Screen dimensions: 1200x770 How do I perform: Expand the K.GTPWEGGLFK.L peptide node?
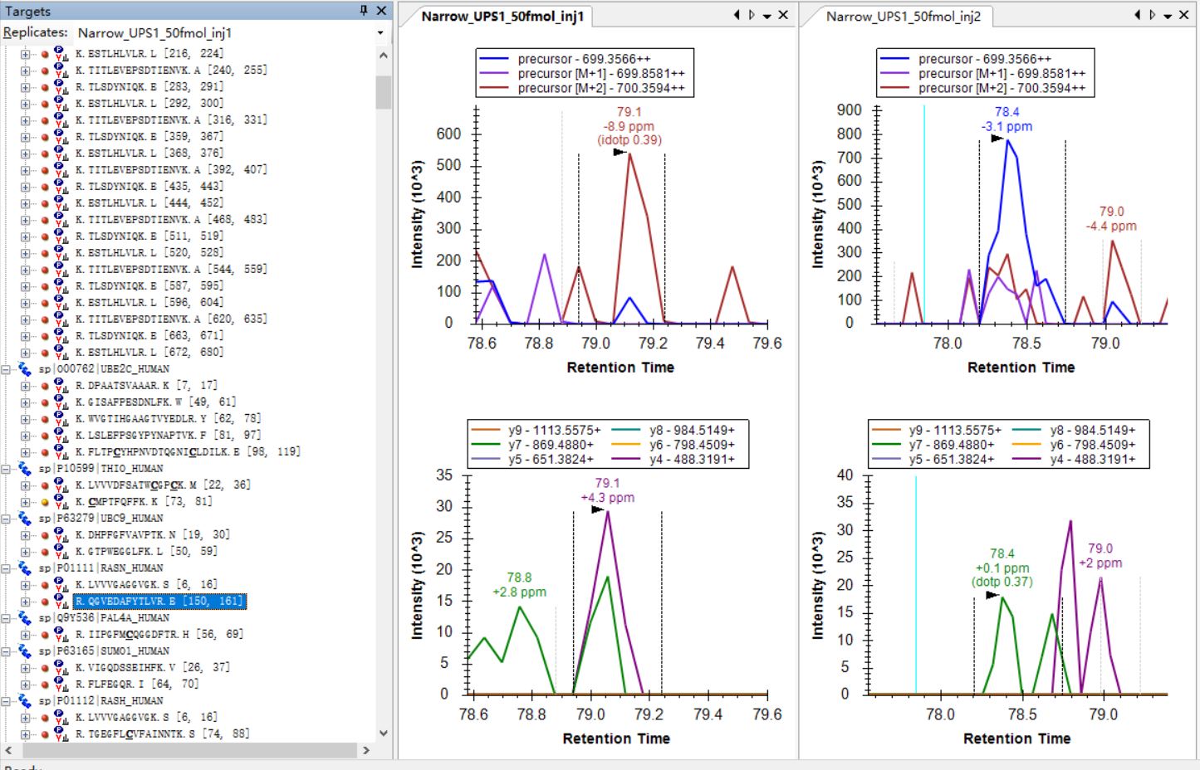(25, 552)
